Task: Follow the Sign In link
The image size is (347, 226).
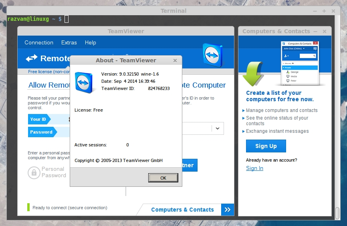Action: tap(254, 168)
